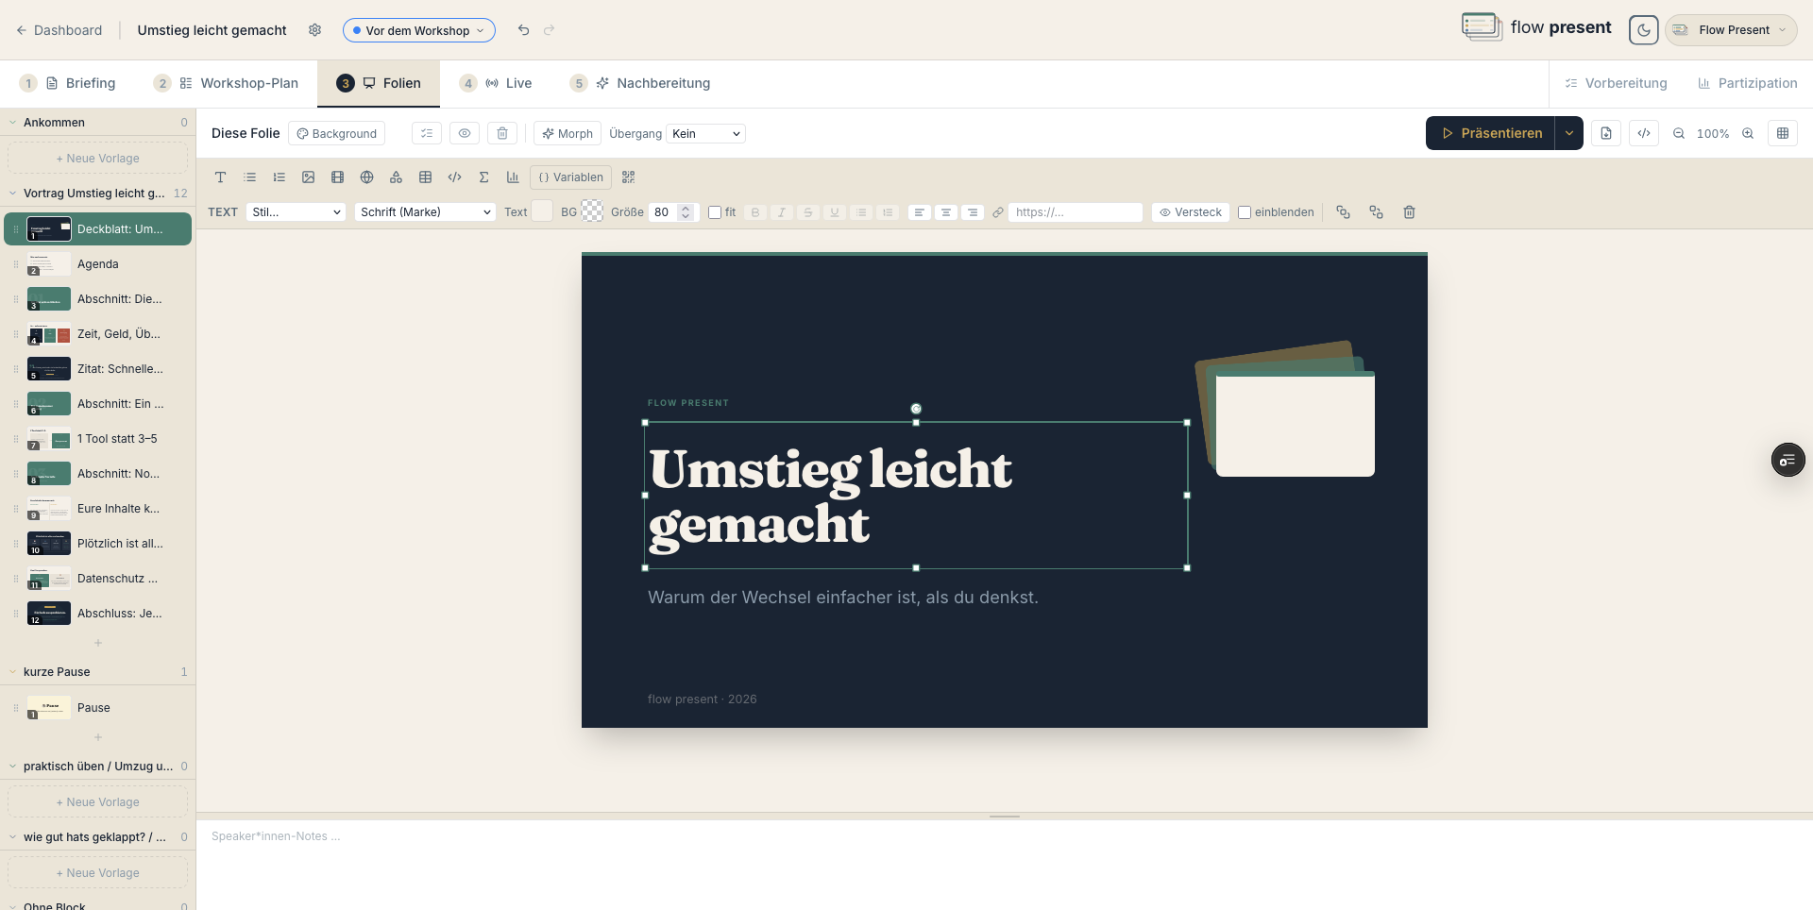The width and height of the screenshot is (1813, 910).
Task: Switch to the Briefing tab
Action: coord(67,83)
